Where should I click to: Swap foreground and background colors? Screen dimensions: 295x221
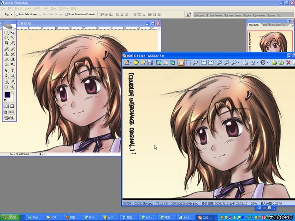[x=12, y=93]
